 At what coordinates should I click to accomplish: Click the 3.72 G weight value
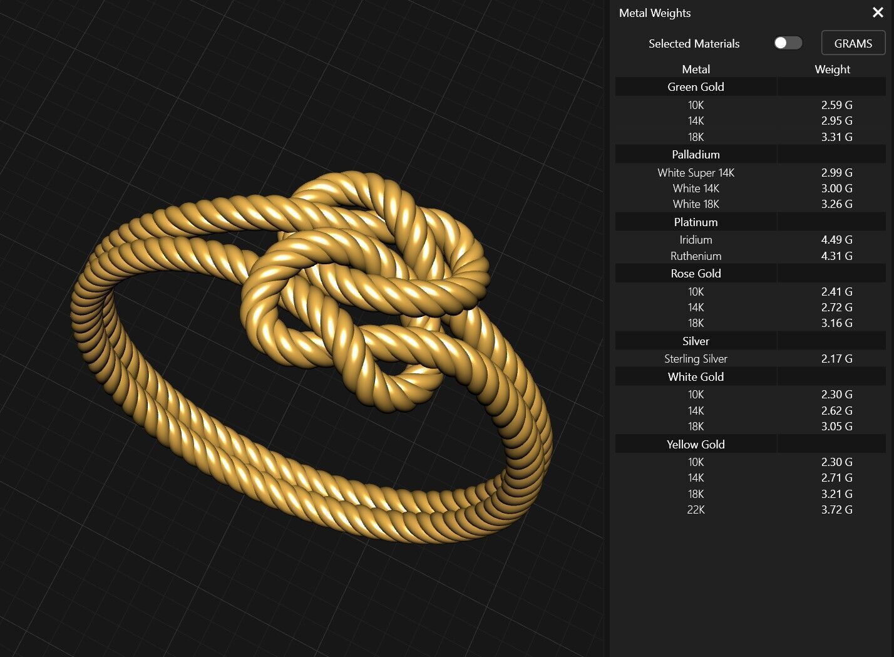pos(836,510)
